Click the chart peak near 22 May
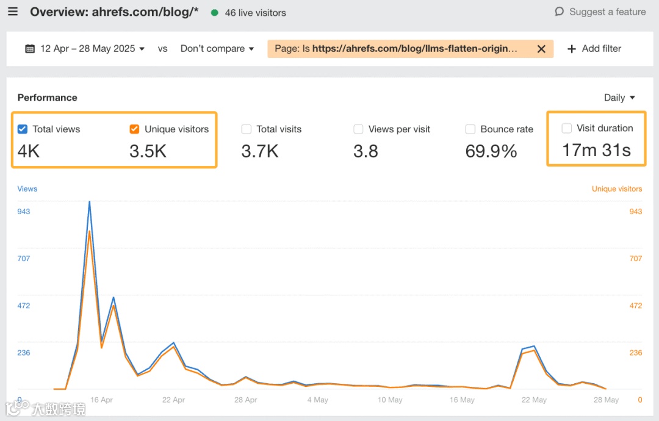The height and width of the screenshot is (421, 659). click(534, 347)
